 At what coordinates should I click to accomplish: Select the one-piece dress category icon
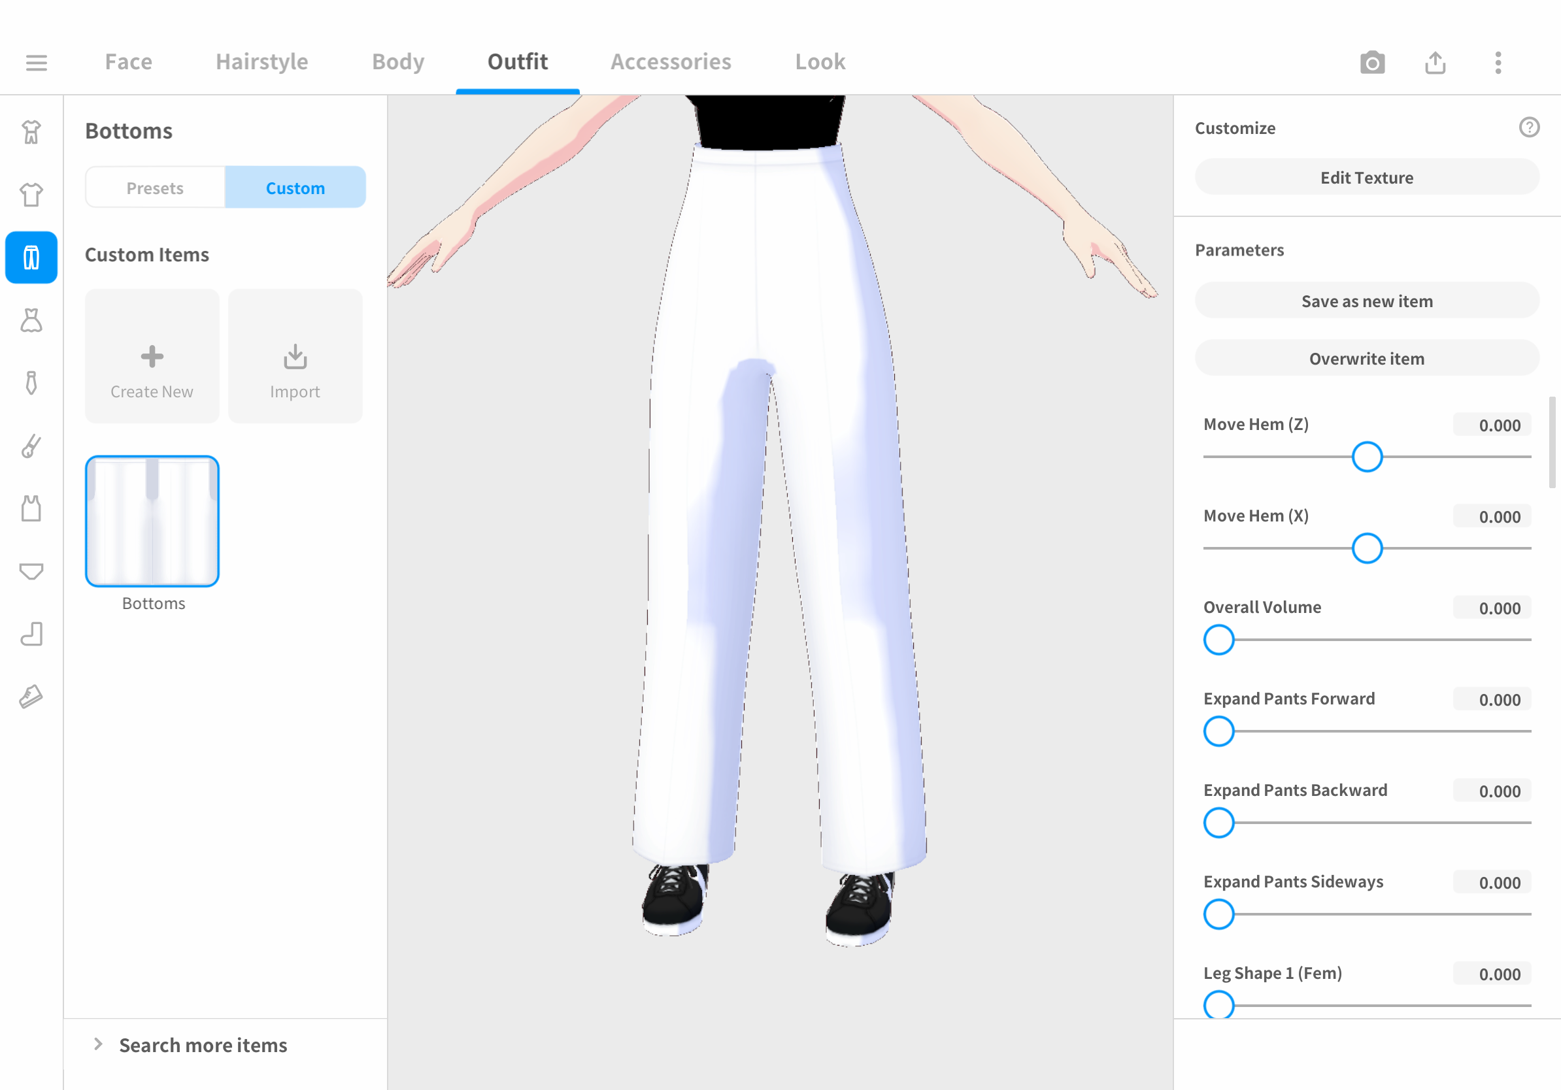(x=31, y=320)
